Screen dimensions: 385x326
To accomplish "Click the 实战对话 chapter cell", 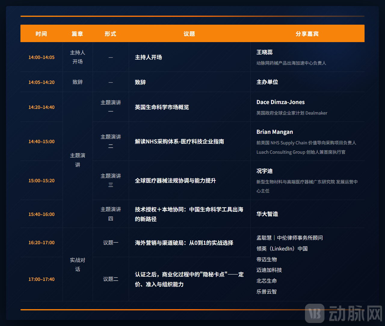I will (x=78, y=264).
